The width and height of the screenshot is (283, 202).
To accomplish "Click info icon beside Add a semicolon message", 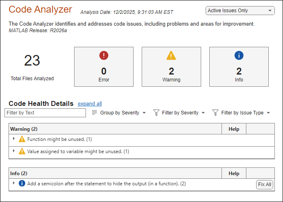I will [x=22, y=183].
